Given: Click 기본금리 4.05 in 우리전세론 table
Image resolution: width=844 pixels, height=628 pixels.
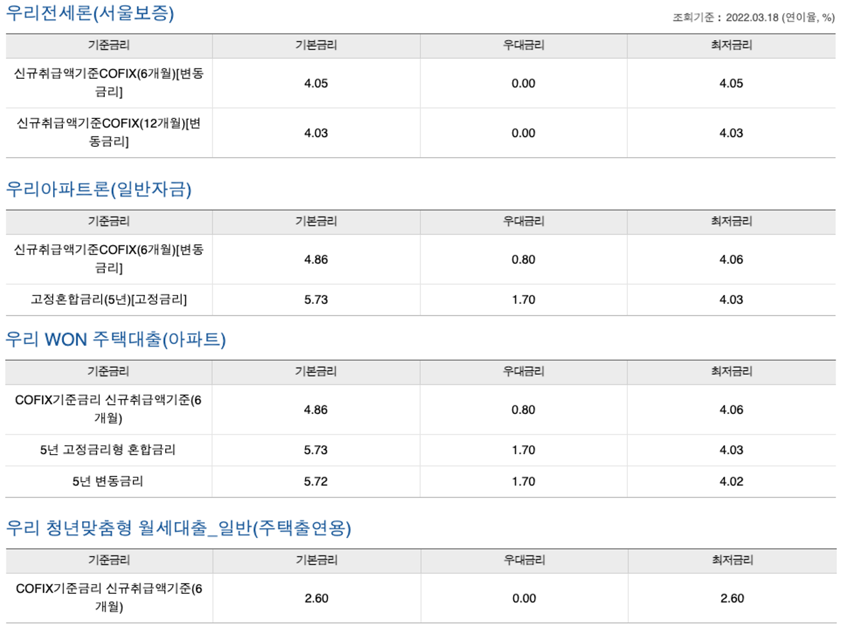Looking at the screenshot, I should 316,83.
